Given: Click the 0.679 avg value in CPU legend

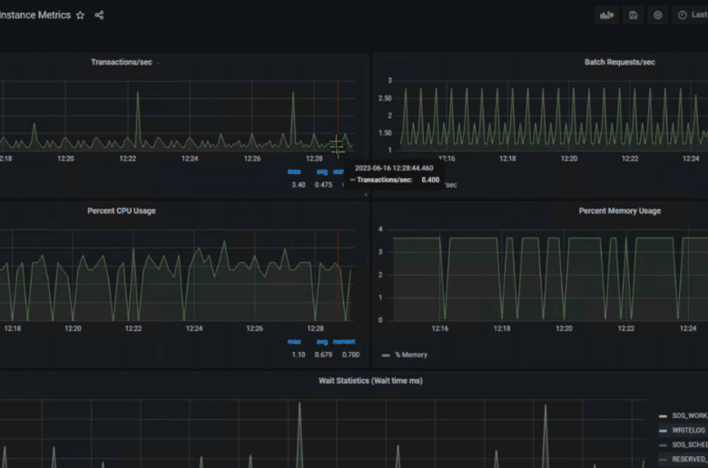Looking at the screenshot, I should pyautogui.click(x=323, y=355).
